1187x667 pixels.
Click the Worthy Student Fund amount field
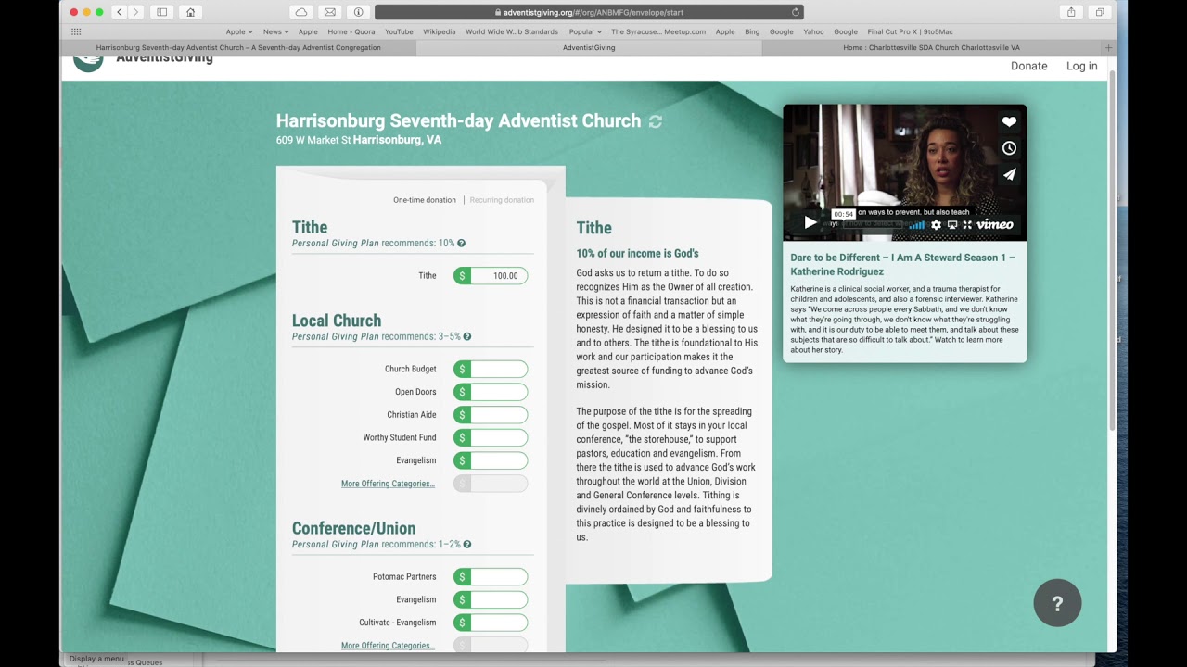tap(491, 437)
